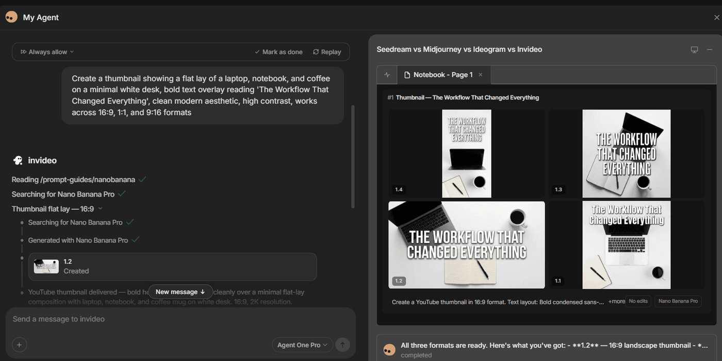This screenshot has height=361, width=722.
Task: Click the desktop monitor view icon
Action: click(x=694, y=50)
